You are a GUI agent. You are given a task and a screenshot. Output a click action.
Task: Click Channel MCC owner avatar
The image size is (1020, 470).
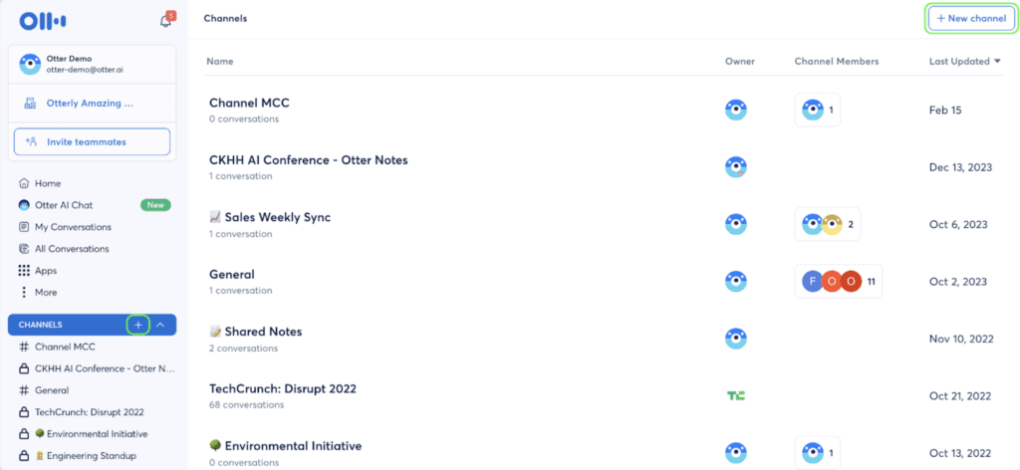(736, 110)
